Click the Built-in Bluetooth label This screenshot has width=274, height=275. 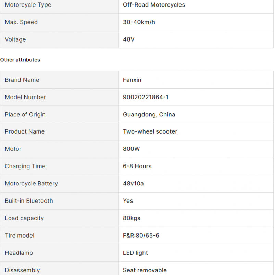pos(29,201)
